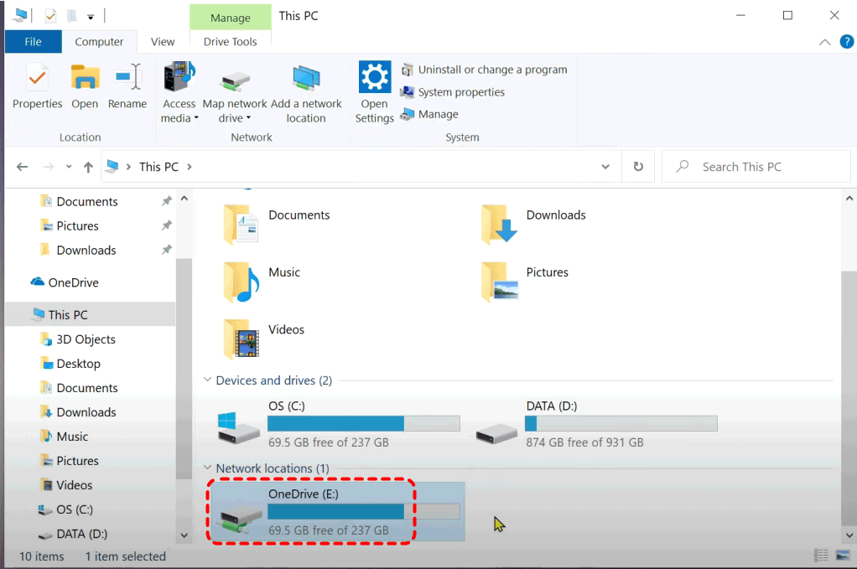Click Manage in System group

click(429, 114)
